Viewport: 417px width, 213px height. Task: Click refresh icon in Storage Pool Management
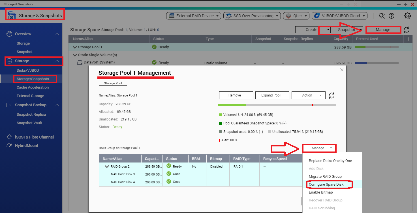pyautogui.click(x=332, y=95)
